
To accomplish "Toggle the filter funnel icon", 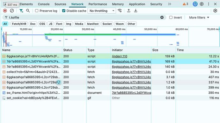I will tap(21, 11).
